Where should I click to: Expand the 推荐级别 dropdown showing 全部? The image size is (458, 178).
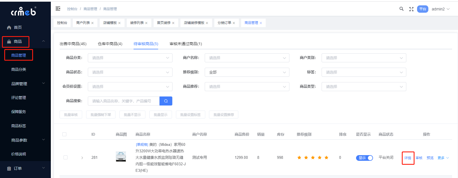click(247, 72)
